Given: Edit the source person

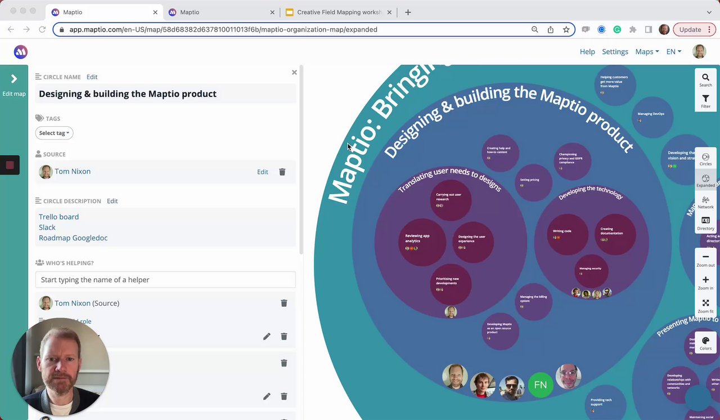Looking at the screenshot, I should (263, 172).
